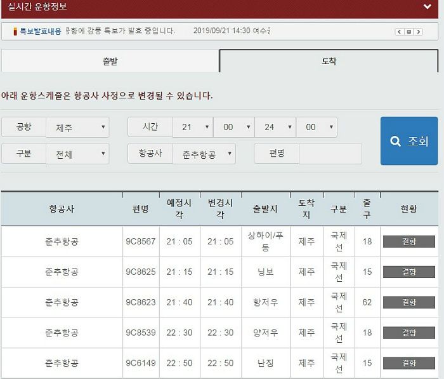Click origin 닝보 cell
This screenshot has width=444, height=379.
265,272
